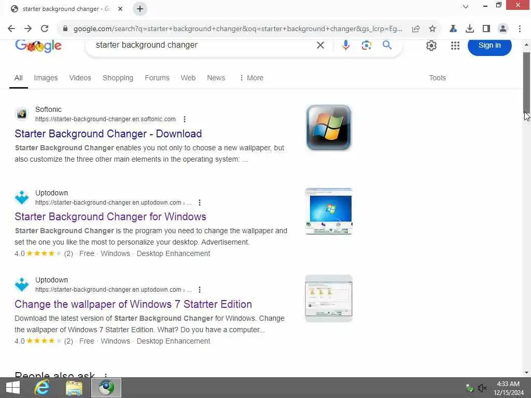The width and height of the screenshot is (531, 398).
Task: Clear the Google search box text
Action: point(320,45)
